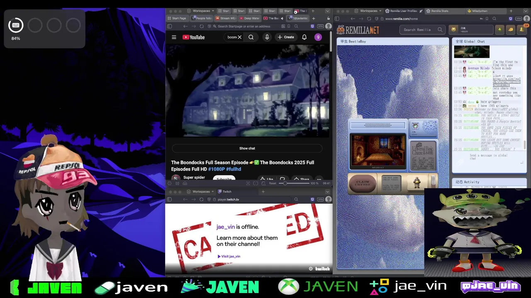The width and height of the screenshot is (531, 298).
Task: Subscribe to the Super spider channel
Action: pyautogui.click(x=224, y=179)
